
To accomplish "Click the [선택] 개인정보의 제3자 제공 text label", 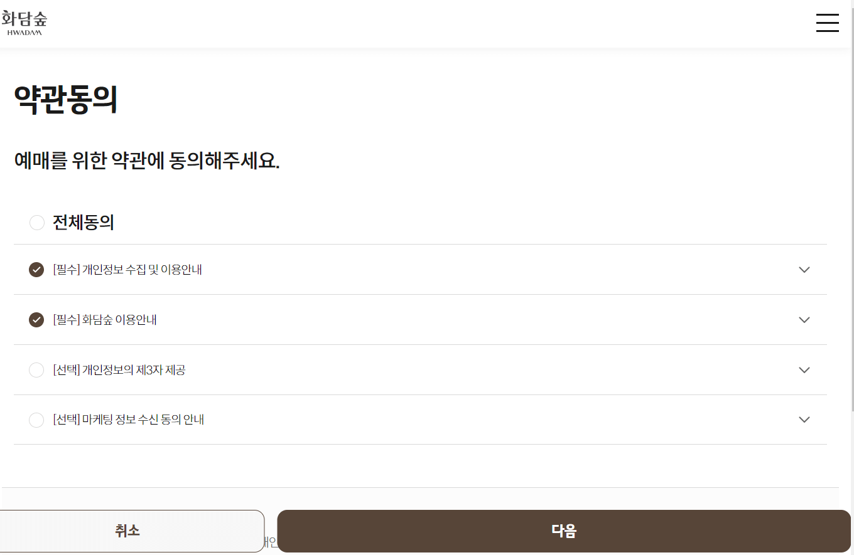I will pyautogui.click(x=119, y=370).
